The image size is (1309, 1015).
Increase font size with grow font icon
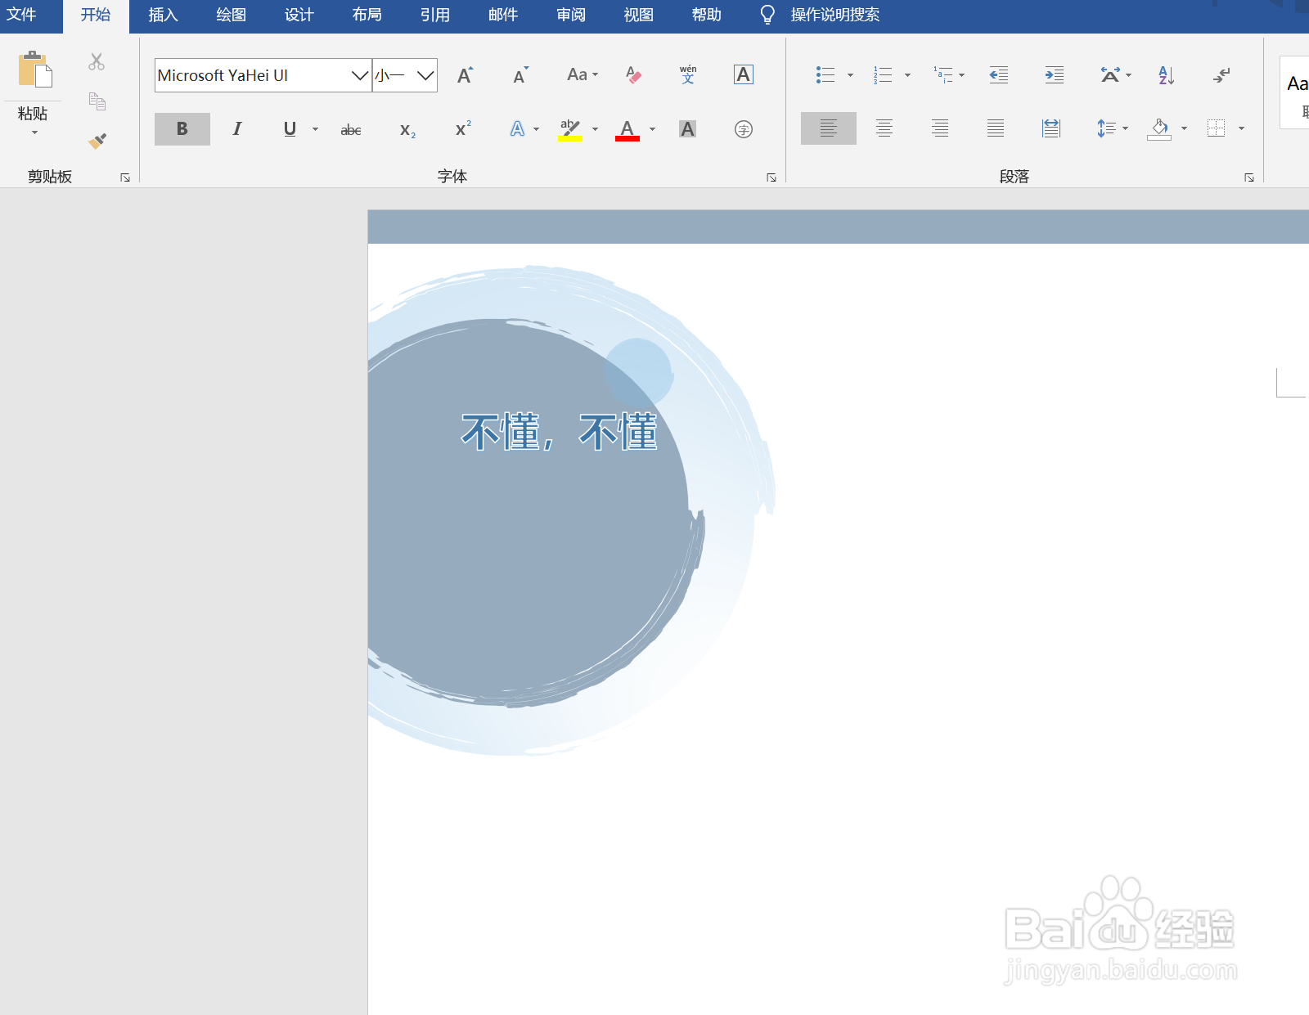465,75
